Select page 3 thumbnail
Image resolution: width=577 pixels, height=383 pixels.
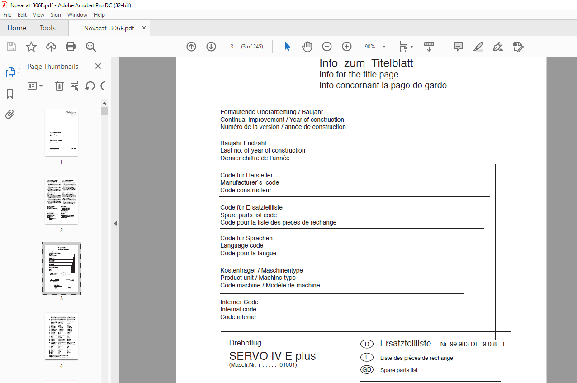(61, 268)
